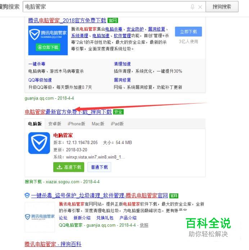
Task: Click the green 立即下载 button inside the banner
Action: click(x=48, y=47)
